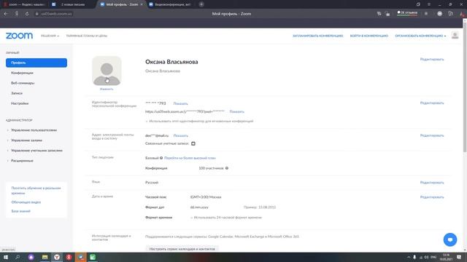
Task: Click the address bar URL field
Action: tap(56, 14)
